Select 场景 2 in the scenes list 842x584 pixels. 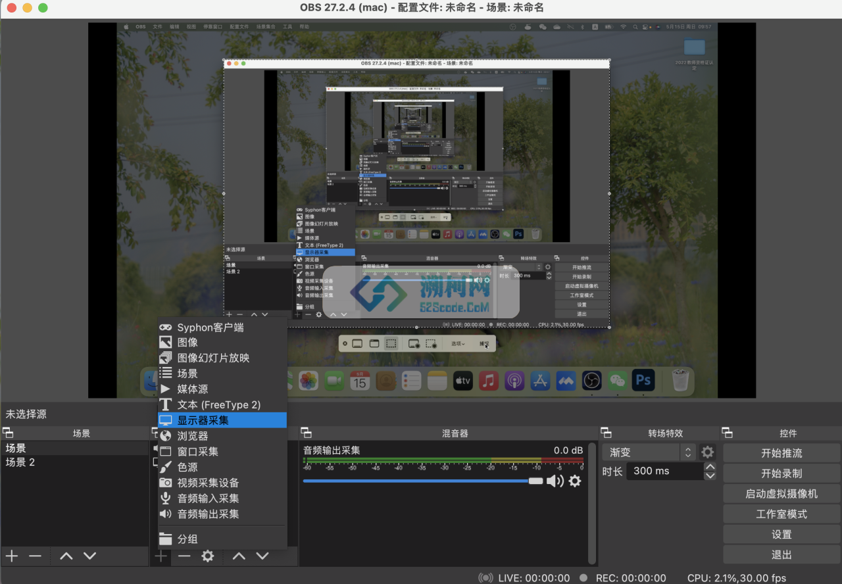pyautogui.click(x=74, y=462)
